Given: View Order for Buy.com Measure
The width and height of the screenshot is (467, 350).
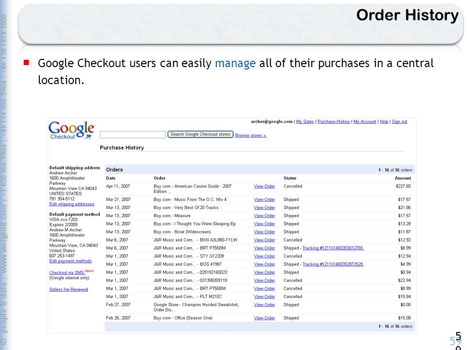Looking at the screenshot, I should pyautogui.click(x=265, y=215).
